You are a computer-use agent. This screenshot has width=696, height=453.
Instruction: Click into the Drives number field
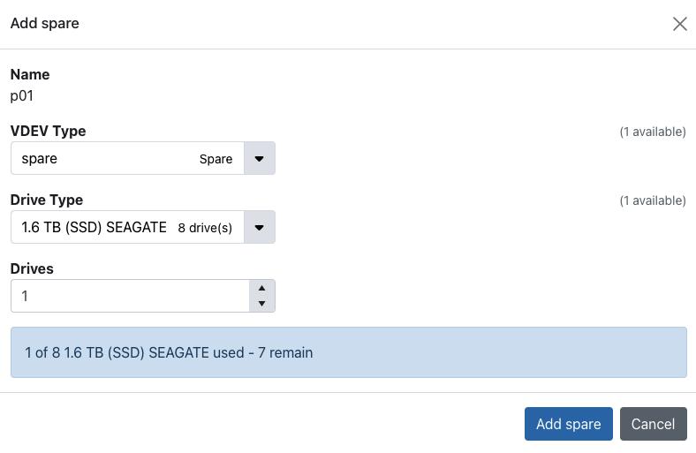point(130,296)
